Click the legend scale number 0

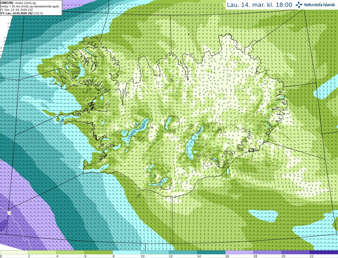point(1,256)
